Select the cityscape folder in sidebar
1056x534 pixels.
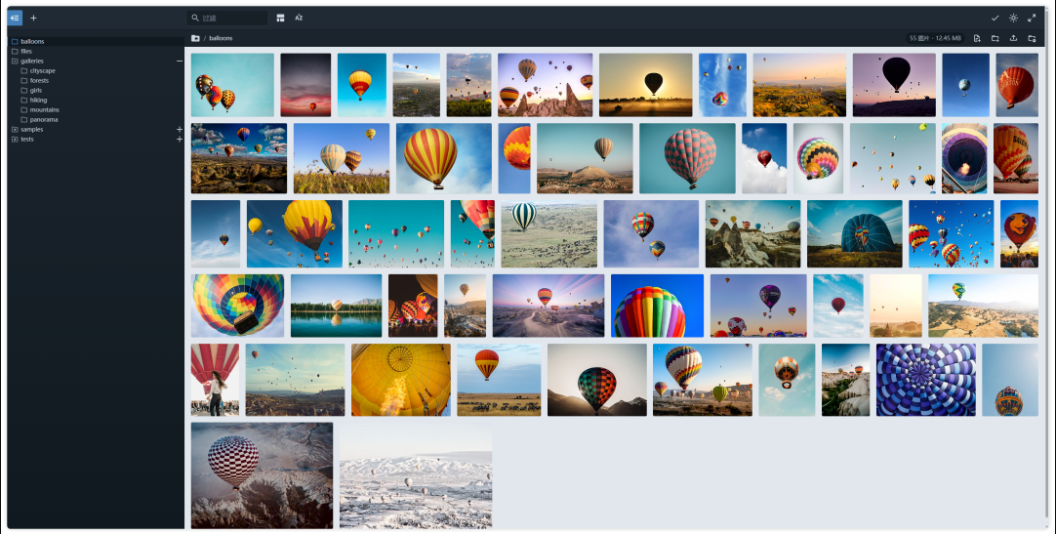tap(42, 70)
